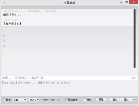Image resolution: width=139 pixels, height=105 pixels.
Task: Enable the 锁定 lock checkbox
Action: (x=4, y=100)
